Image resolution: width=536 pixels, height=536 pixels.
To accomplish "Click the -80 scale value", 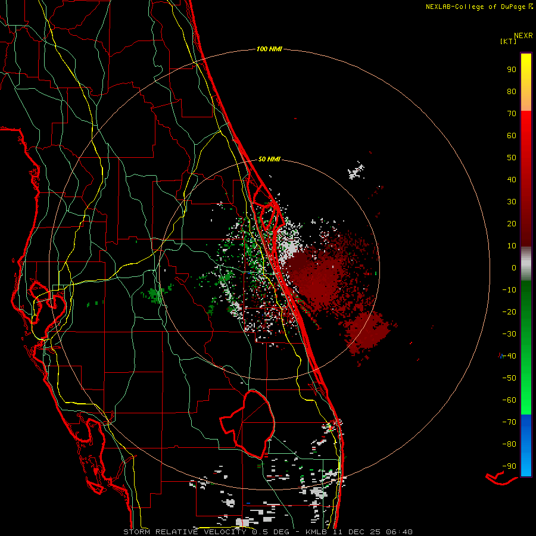I will [x=509, y=444].
